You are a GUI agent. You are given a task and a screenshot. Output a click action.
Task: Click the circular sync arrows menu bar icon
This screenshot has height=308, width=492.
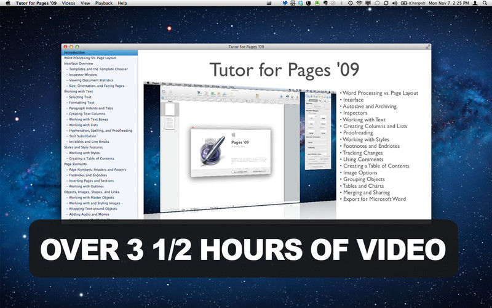click(x=386, y=3)
